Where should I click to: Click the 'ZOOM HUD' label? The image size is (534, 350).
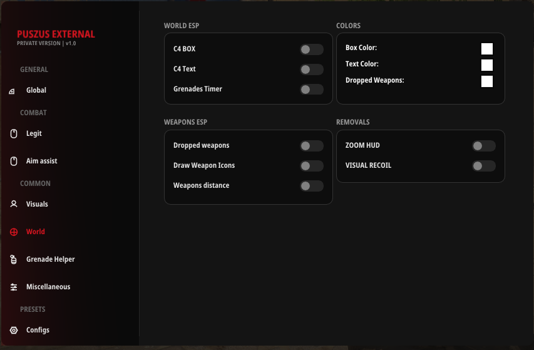(x=362, y=145)
